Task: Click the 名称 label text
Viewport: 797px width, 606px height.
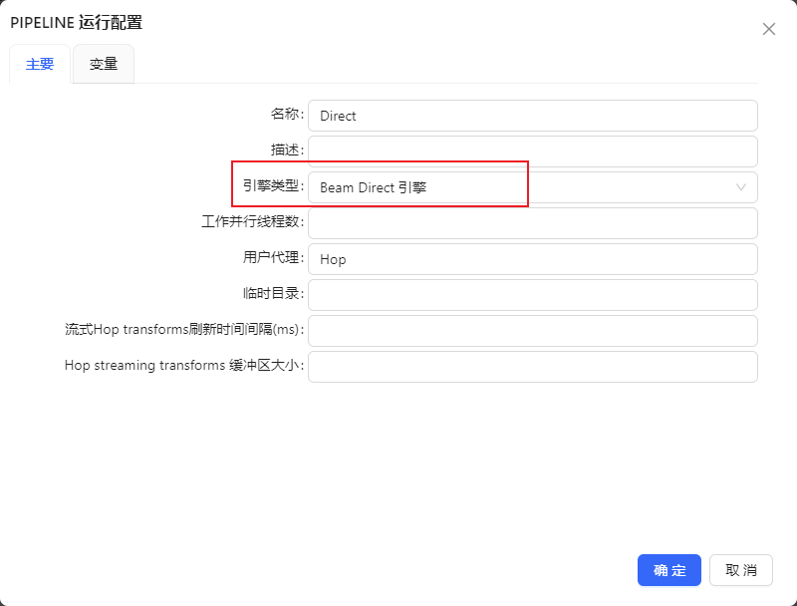Action: coord(286,115)
